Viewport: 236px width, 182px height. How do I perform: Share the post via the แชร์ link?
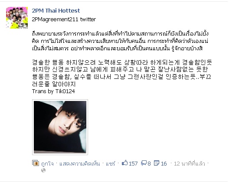111,163
